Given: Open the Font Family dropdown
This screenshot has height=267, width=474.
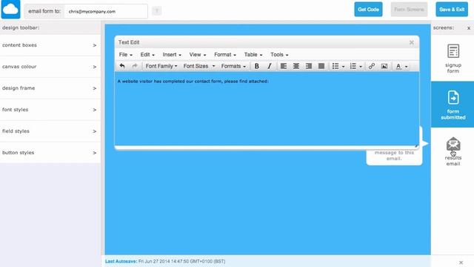Looking at the screenshot, I should (x=161, y=66).
